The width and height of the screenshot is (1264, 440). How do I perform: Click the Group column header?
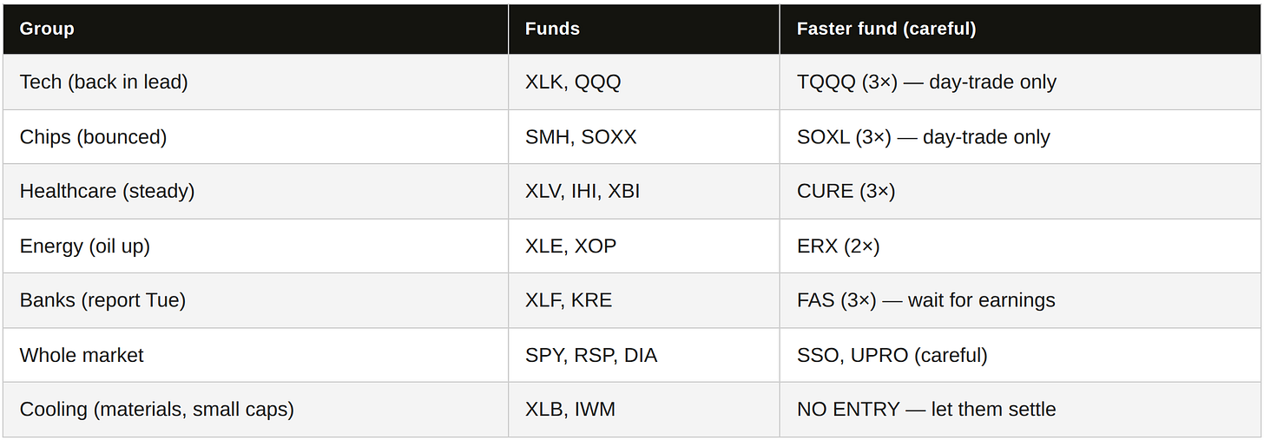(256, 29)
